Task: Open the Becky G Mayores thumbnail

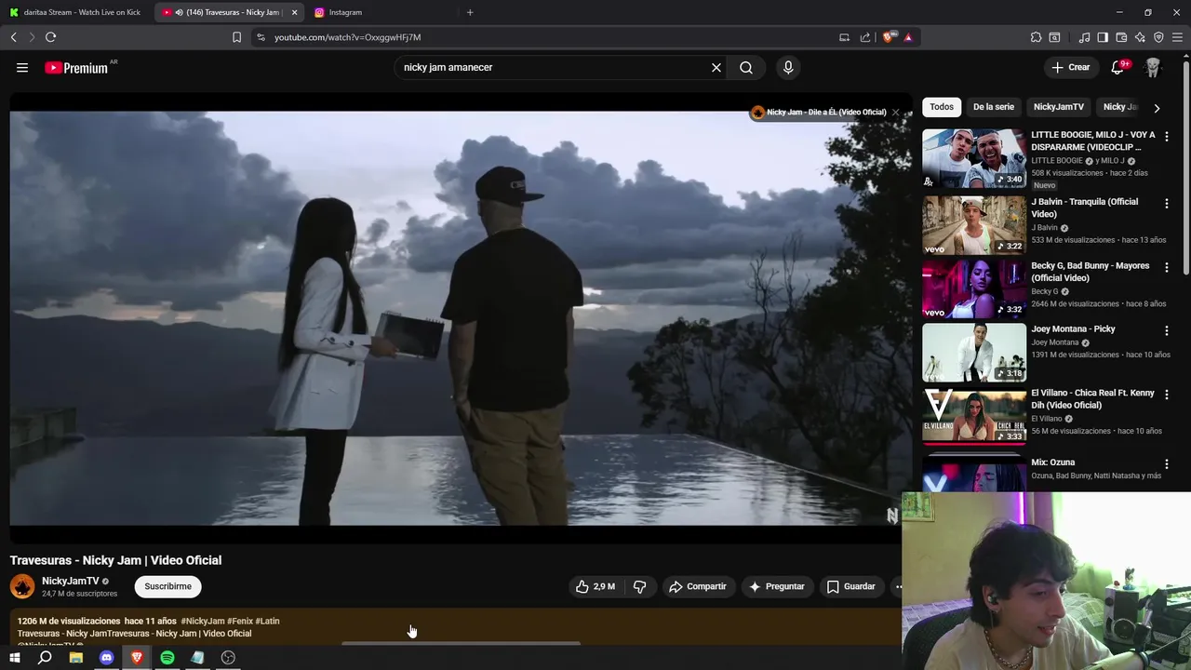Action: click(974, 288)
